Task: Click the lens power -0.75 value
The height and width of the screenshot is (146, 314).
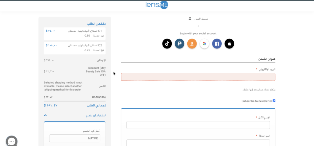Action: point(87,50)
